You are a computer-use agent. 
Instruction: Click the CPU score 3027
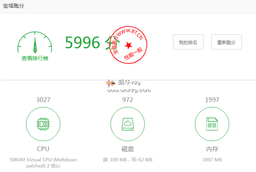click(x=43, y=100)
